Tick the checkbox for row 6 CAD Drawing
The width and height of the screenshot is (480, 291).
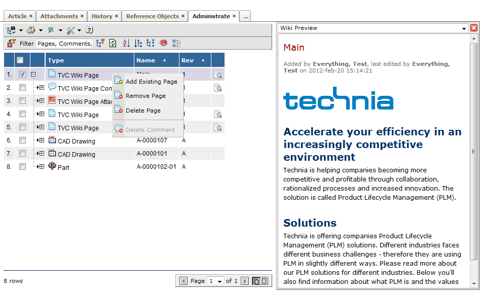click(x=22, y=140)
